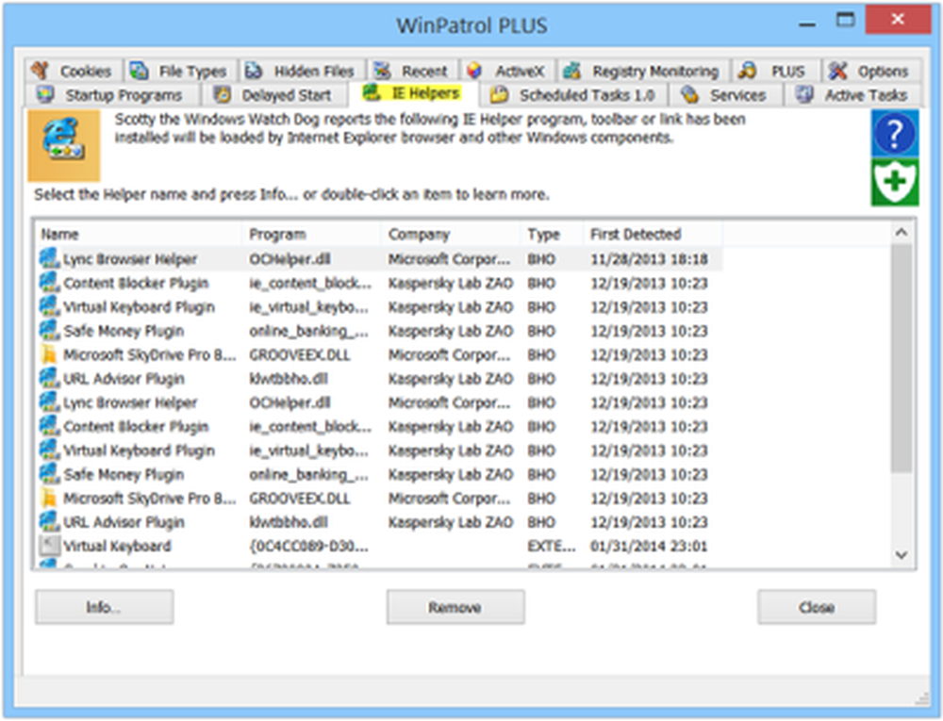Click the {0C4CC089-D30... program cell
Screen dimensions: 943x721
308,546
